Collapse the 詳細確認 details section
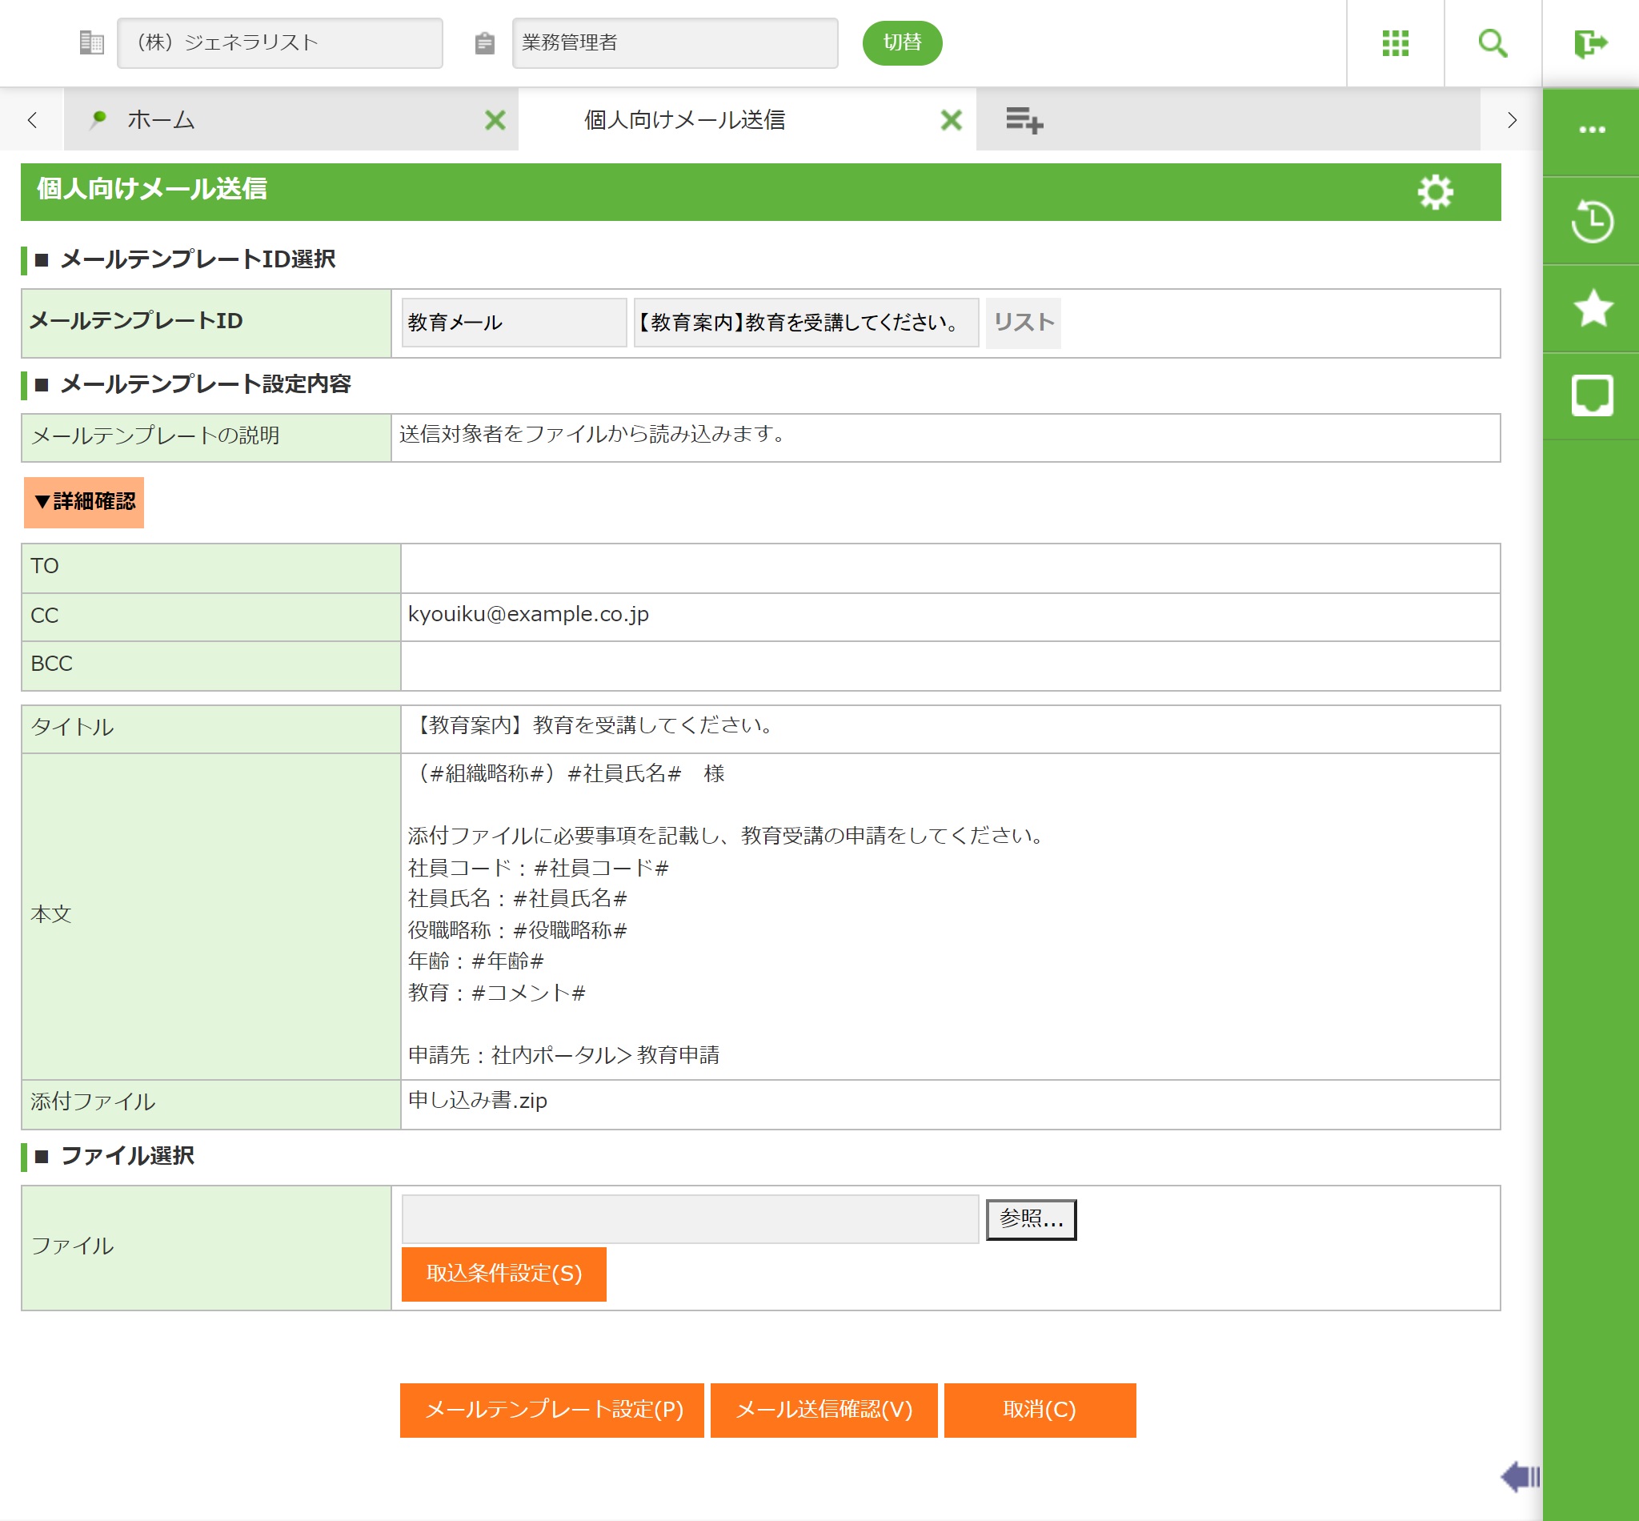The height and width of the screenshot is (1521, 1639). point(84,501)
